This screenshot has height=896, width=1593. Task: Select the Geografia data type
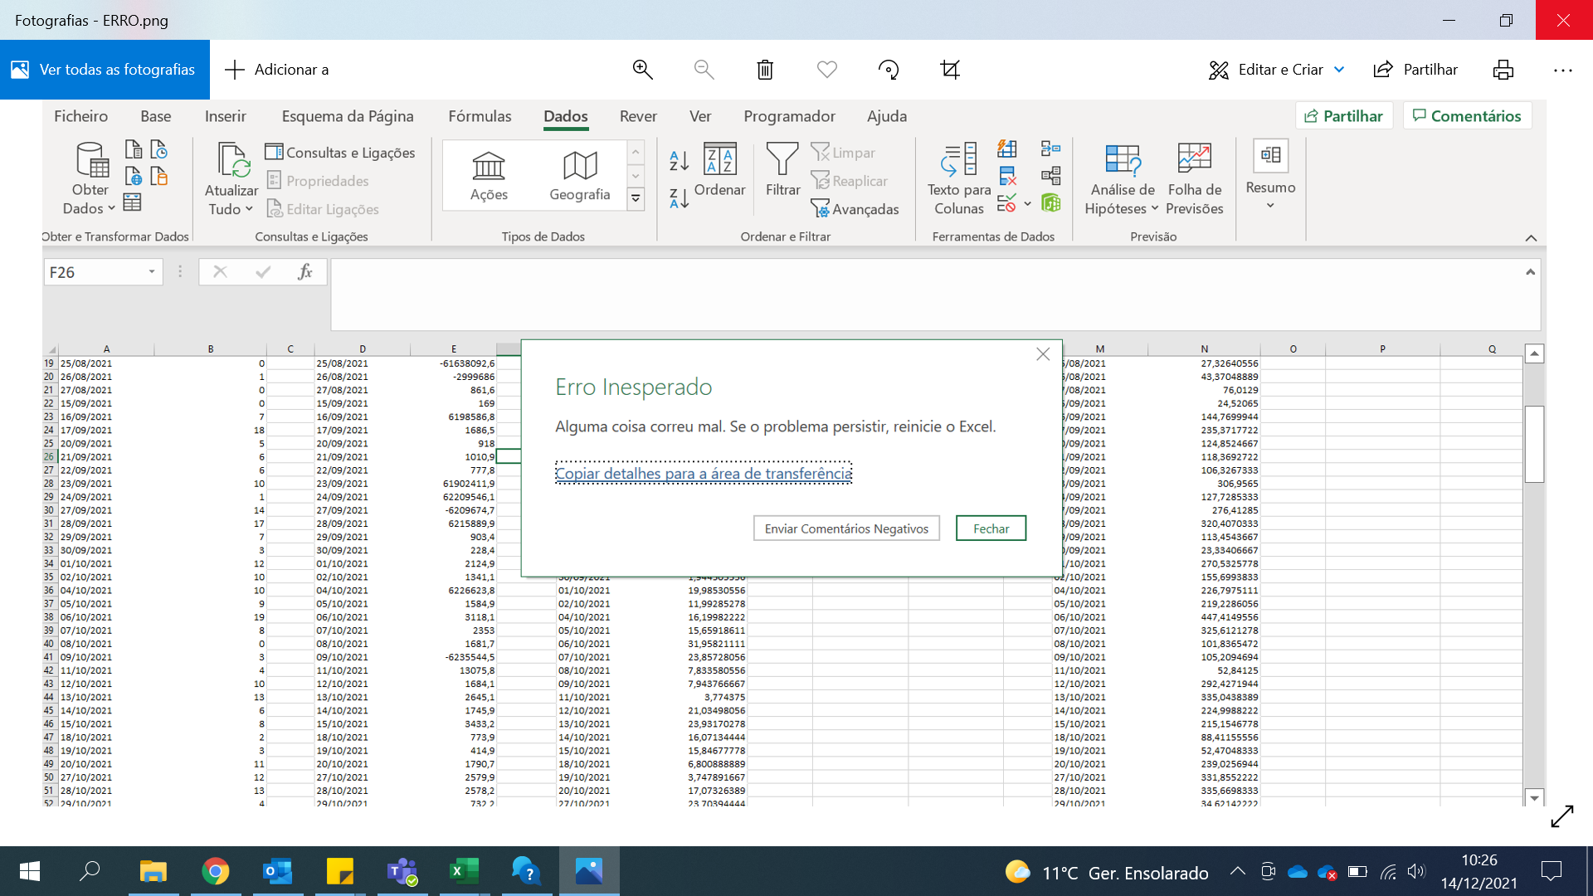579,173
